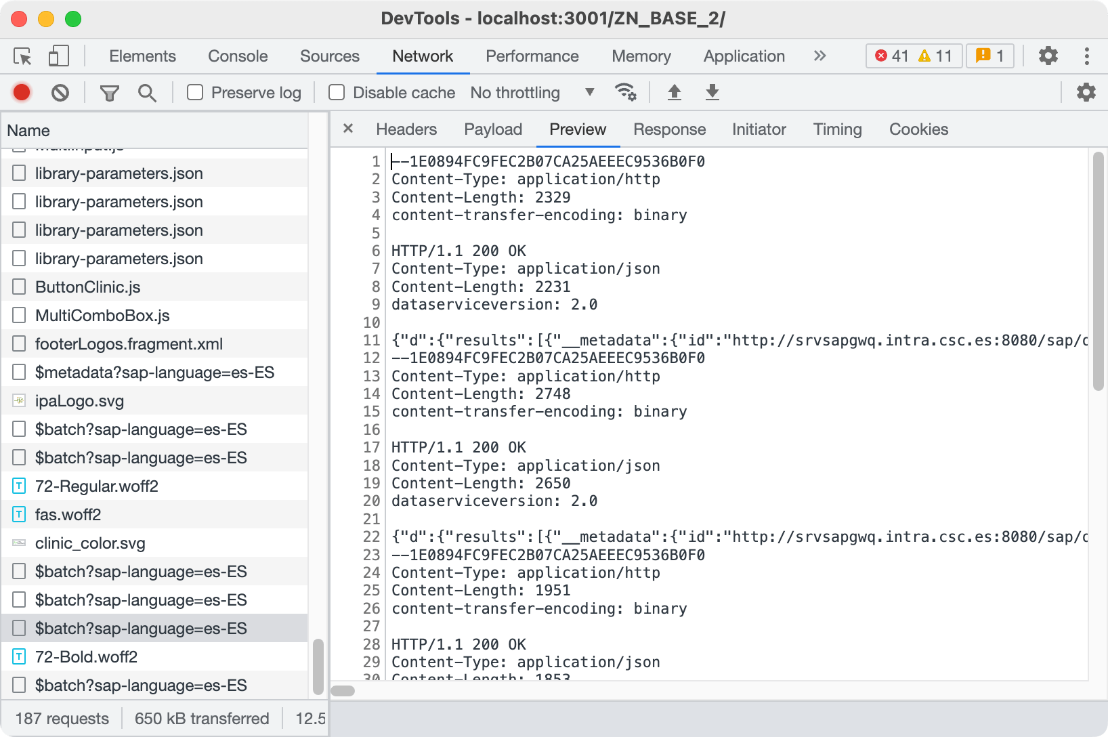1108x737 pixels.
Task: Search within network requests
Action: pos(147,92)
